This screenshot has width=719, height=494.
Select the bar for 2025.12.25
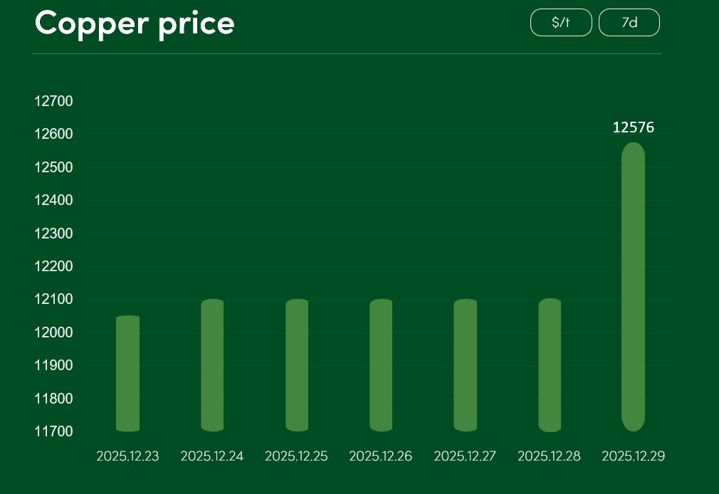297,365
